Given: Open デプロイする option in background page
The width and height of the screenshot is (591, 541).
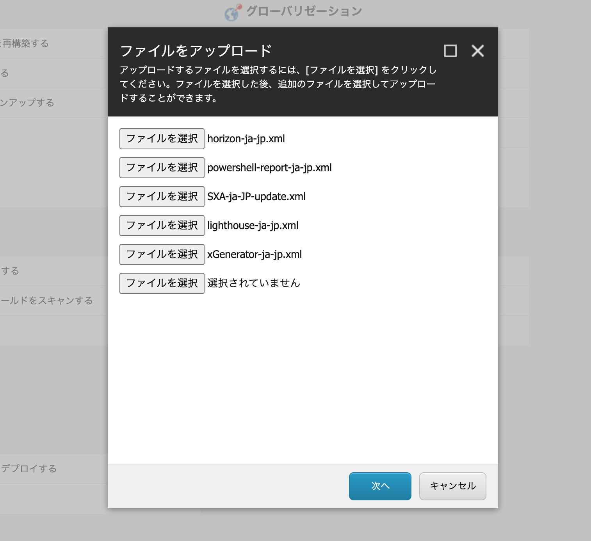Looking at the screenshot, I should pyautogui.click(x=29, y=469).
